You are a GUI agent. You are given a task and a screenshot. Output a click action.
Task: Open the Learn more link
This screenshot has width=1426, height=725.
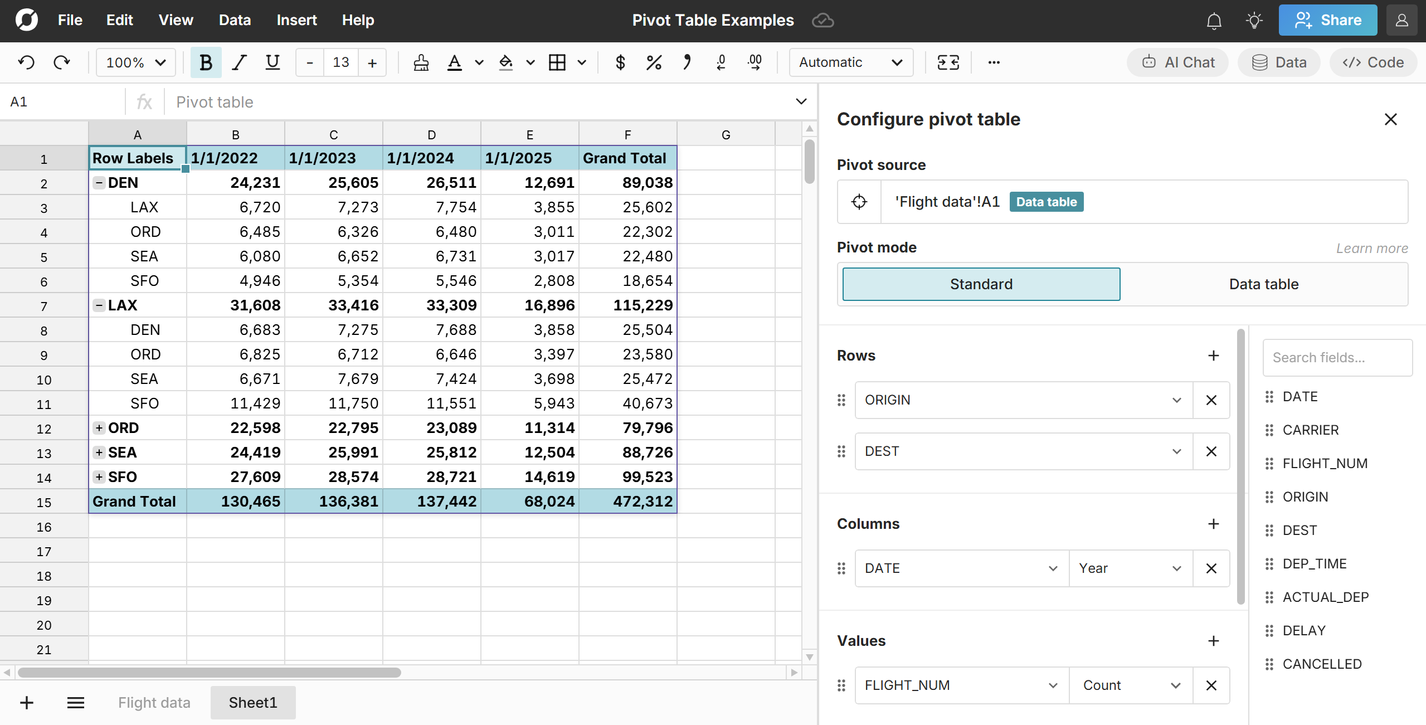tap(1371, 248)
